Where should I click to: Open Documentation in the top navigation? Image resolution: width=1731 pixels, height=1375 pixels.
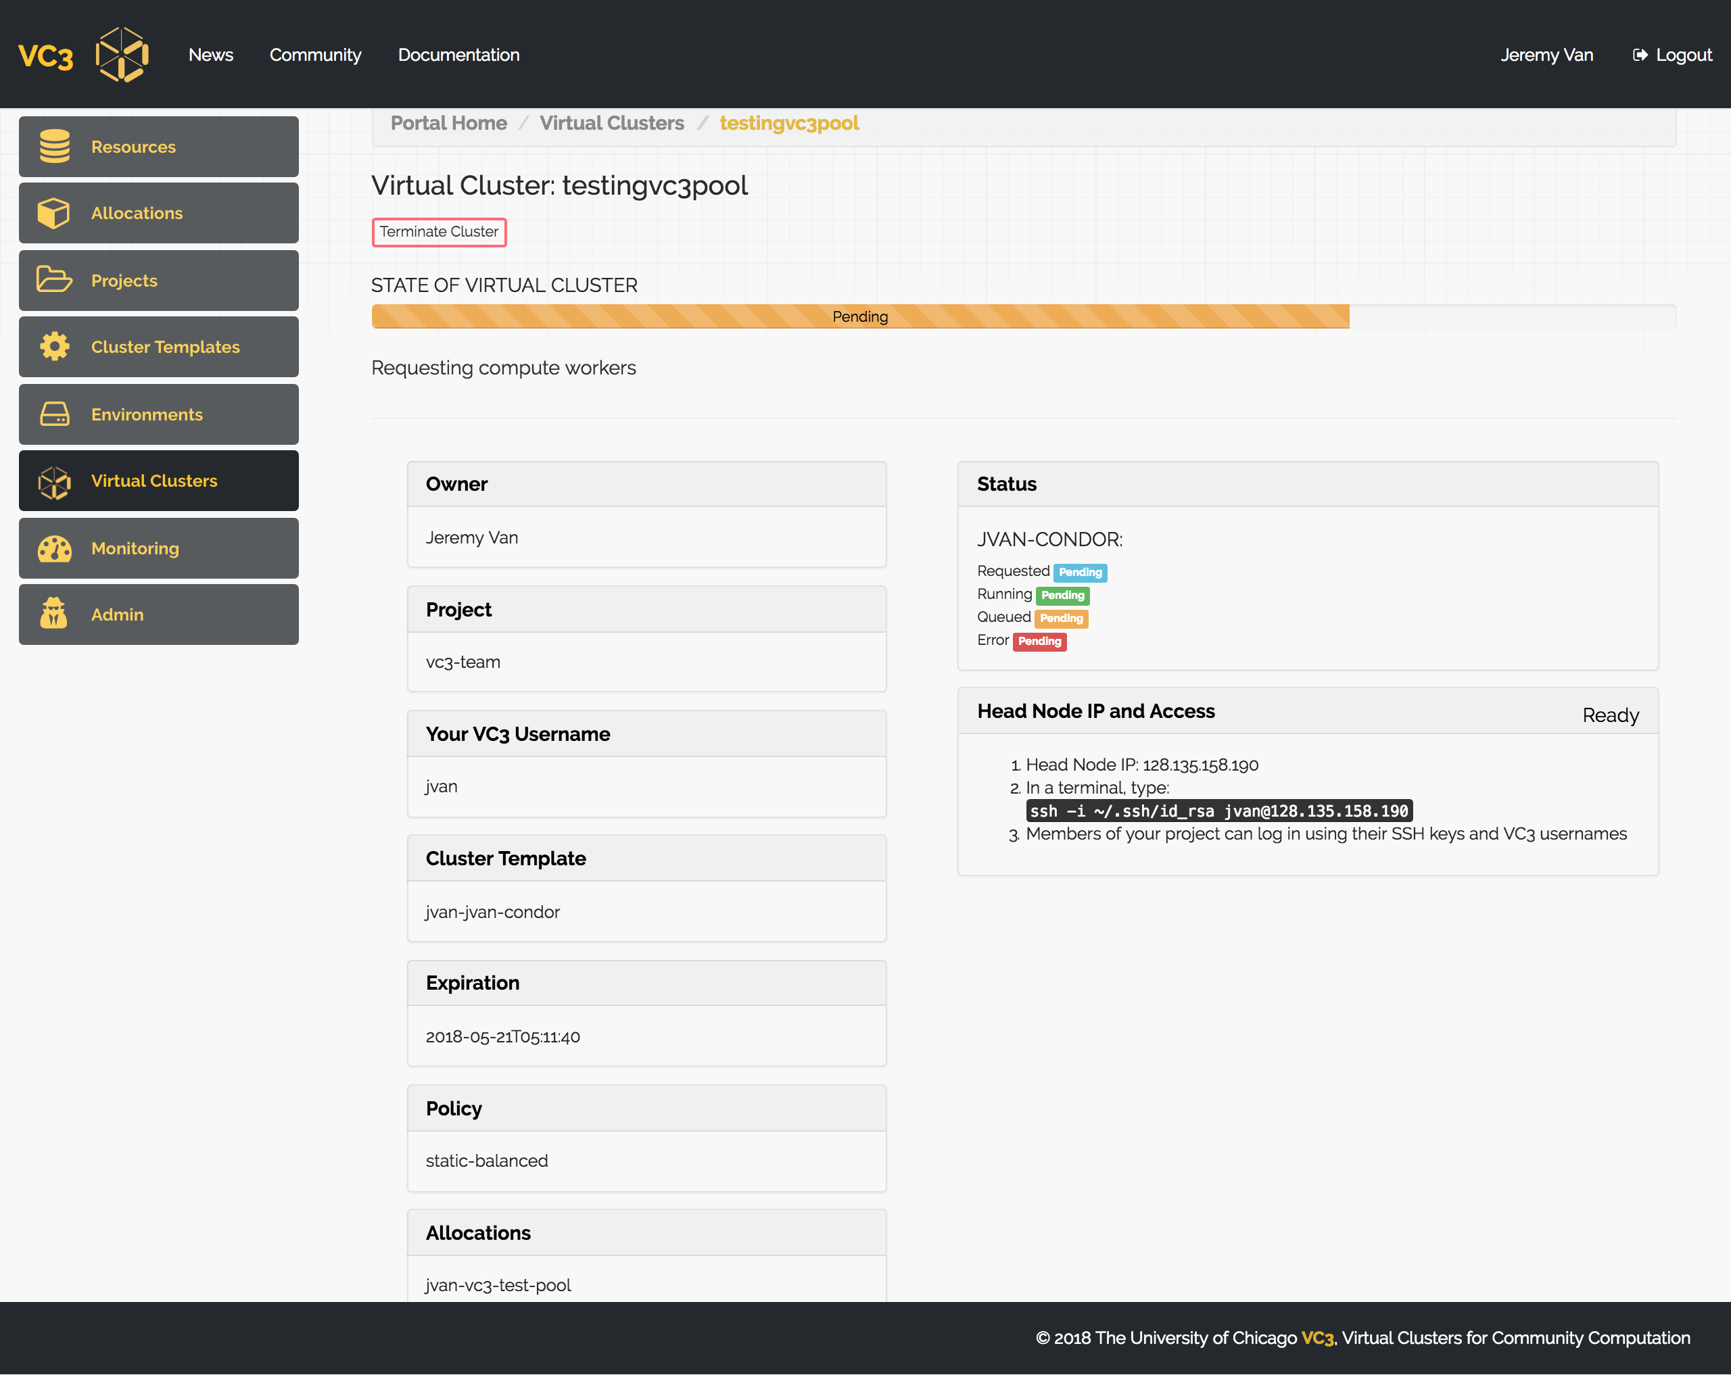coord(458,55)
